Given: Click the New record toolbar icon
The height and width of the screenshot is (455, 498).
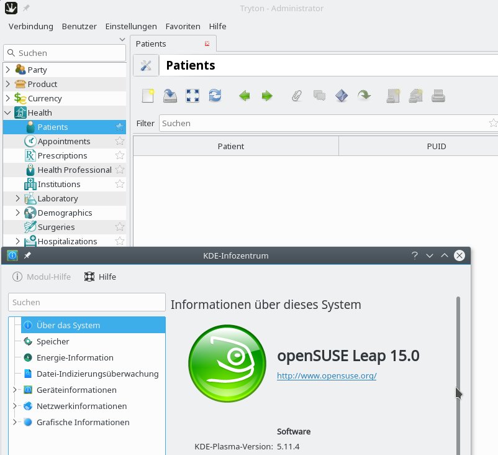Looking at the screenshot, I should [x=148, y=96].
